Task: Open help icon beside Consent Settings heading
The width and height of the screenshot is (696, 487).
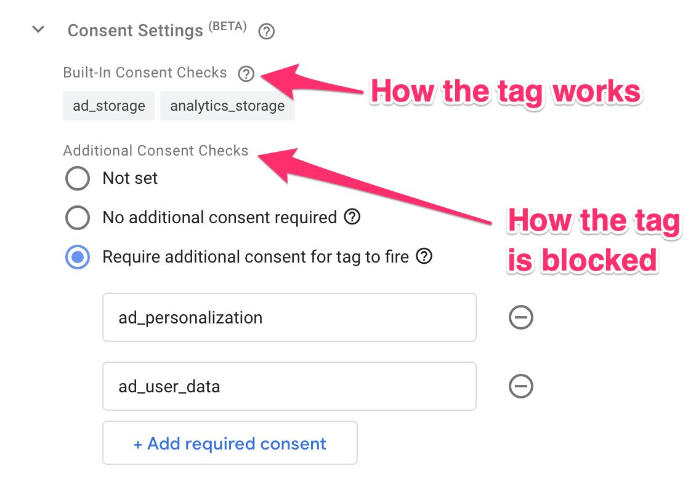Action: (266, 31)
